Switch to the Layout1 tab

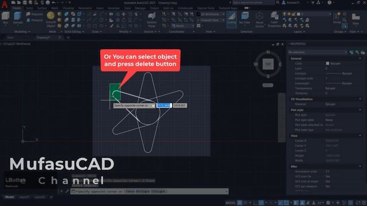tap(24, 197)
